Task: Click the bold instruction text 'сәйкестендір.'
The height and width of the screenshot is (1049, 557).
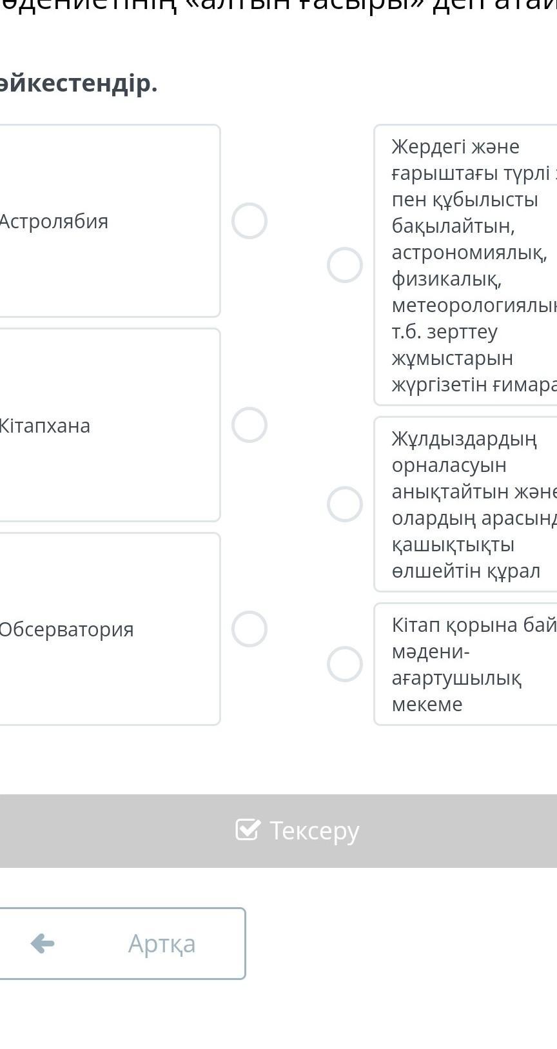Action: (x=77, y=84)
